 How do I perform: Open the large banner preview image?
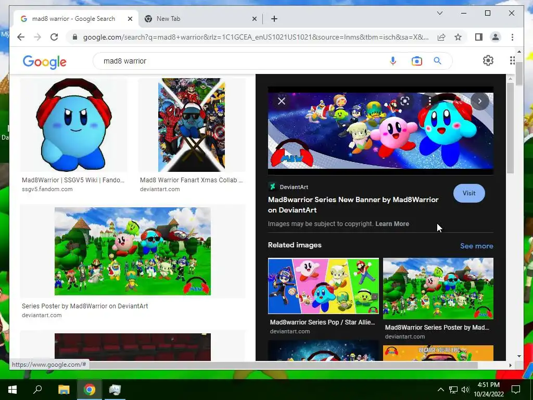tap(380, 131)
